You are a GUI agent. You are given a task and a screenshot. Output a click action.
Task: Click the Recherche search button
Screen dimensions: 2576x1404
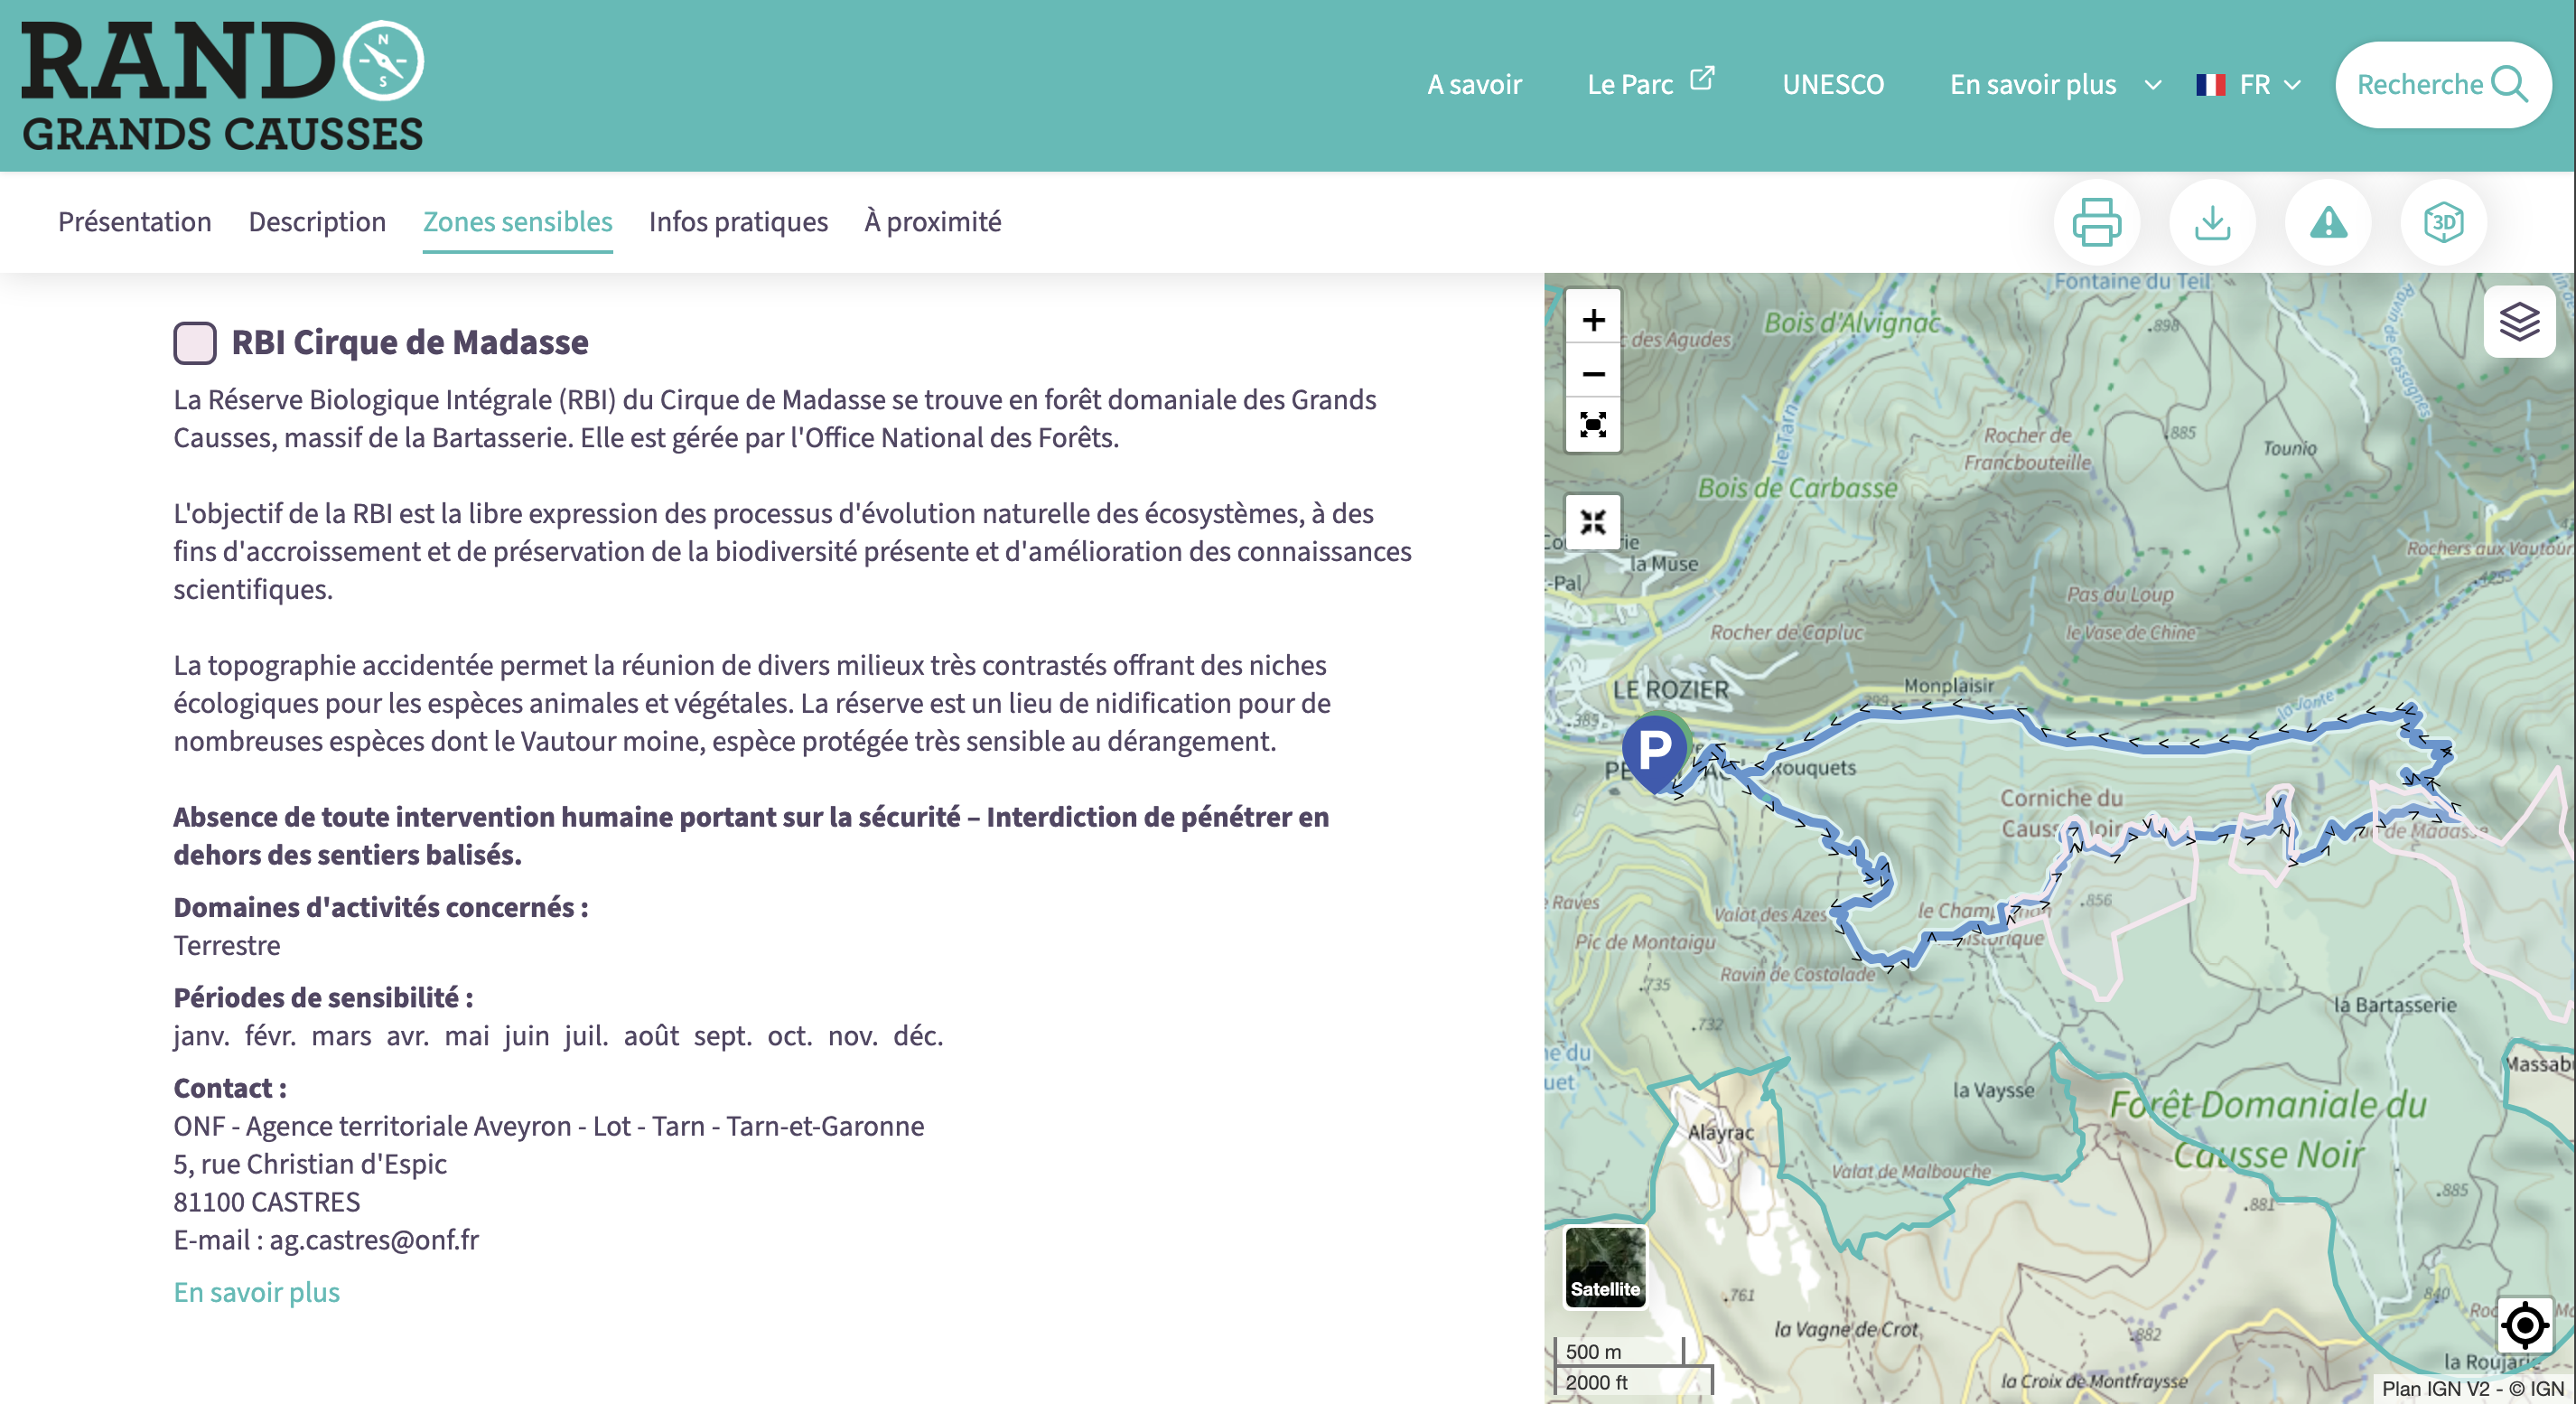pos(2441,85)
